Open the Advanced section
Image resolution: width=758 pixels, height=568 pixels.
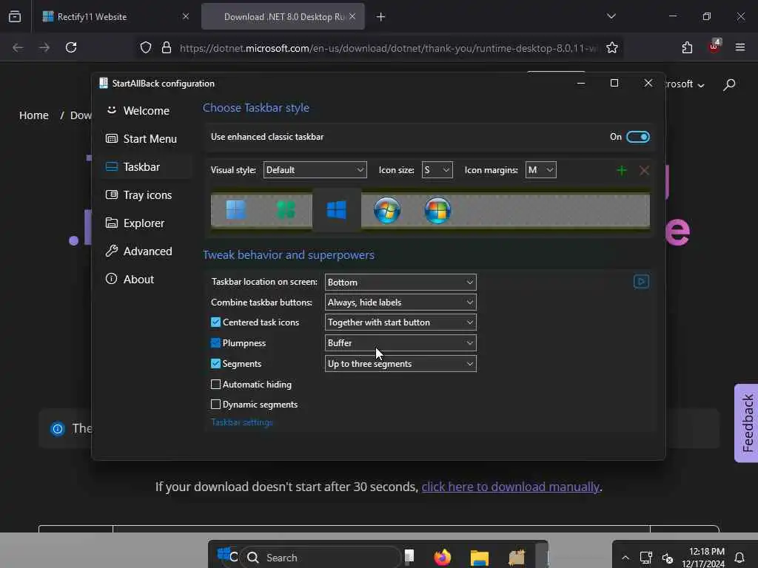coord(146,251)
